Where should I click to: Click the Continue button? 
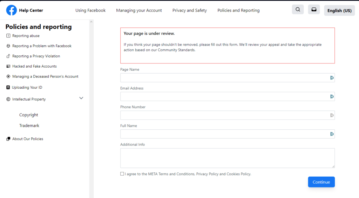321,182
